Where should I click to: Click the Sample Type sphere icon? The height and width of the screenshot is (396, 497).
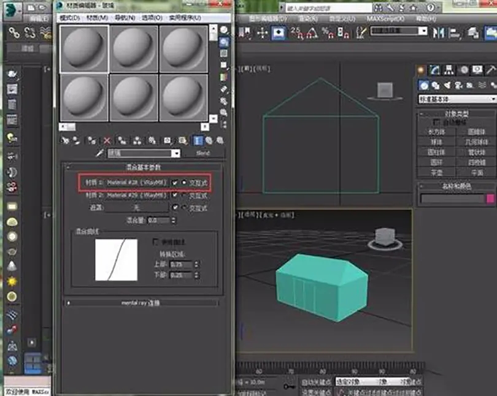tap(224, 30)
